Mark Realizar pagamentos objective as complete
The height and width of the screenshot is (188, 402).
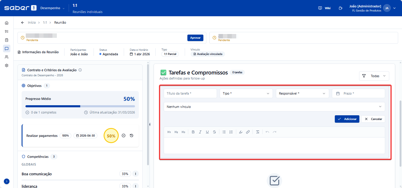[x=124, y=136]
